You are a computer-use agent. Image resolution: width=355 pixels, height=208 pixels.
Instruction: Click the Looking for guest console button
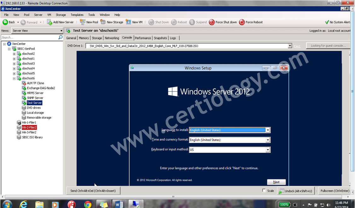coord(328,46)
